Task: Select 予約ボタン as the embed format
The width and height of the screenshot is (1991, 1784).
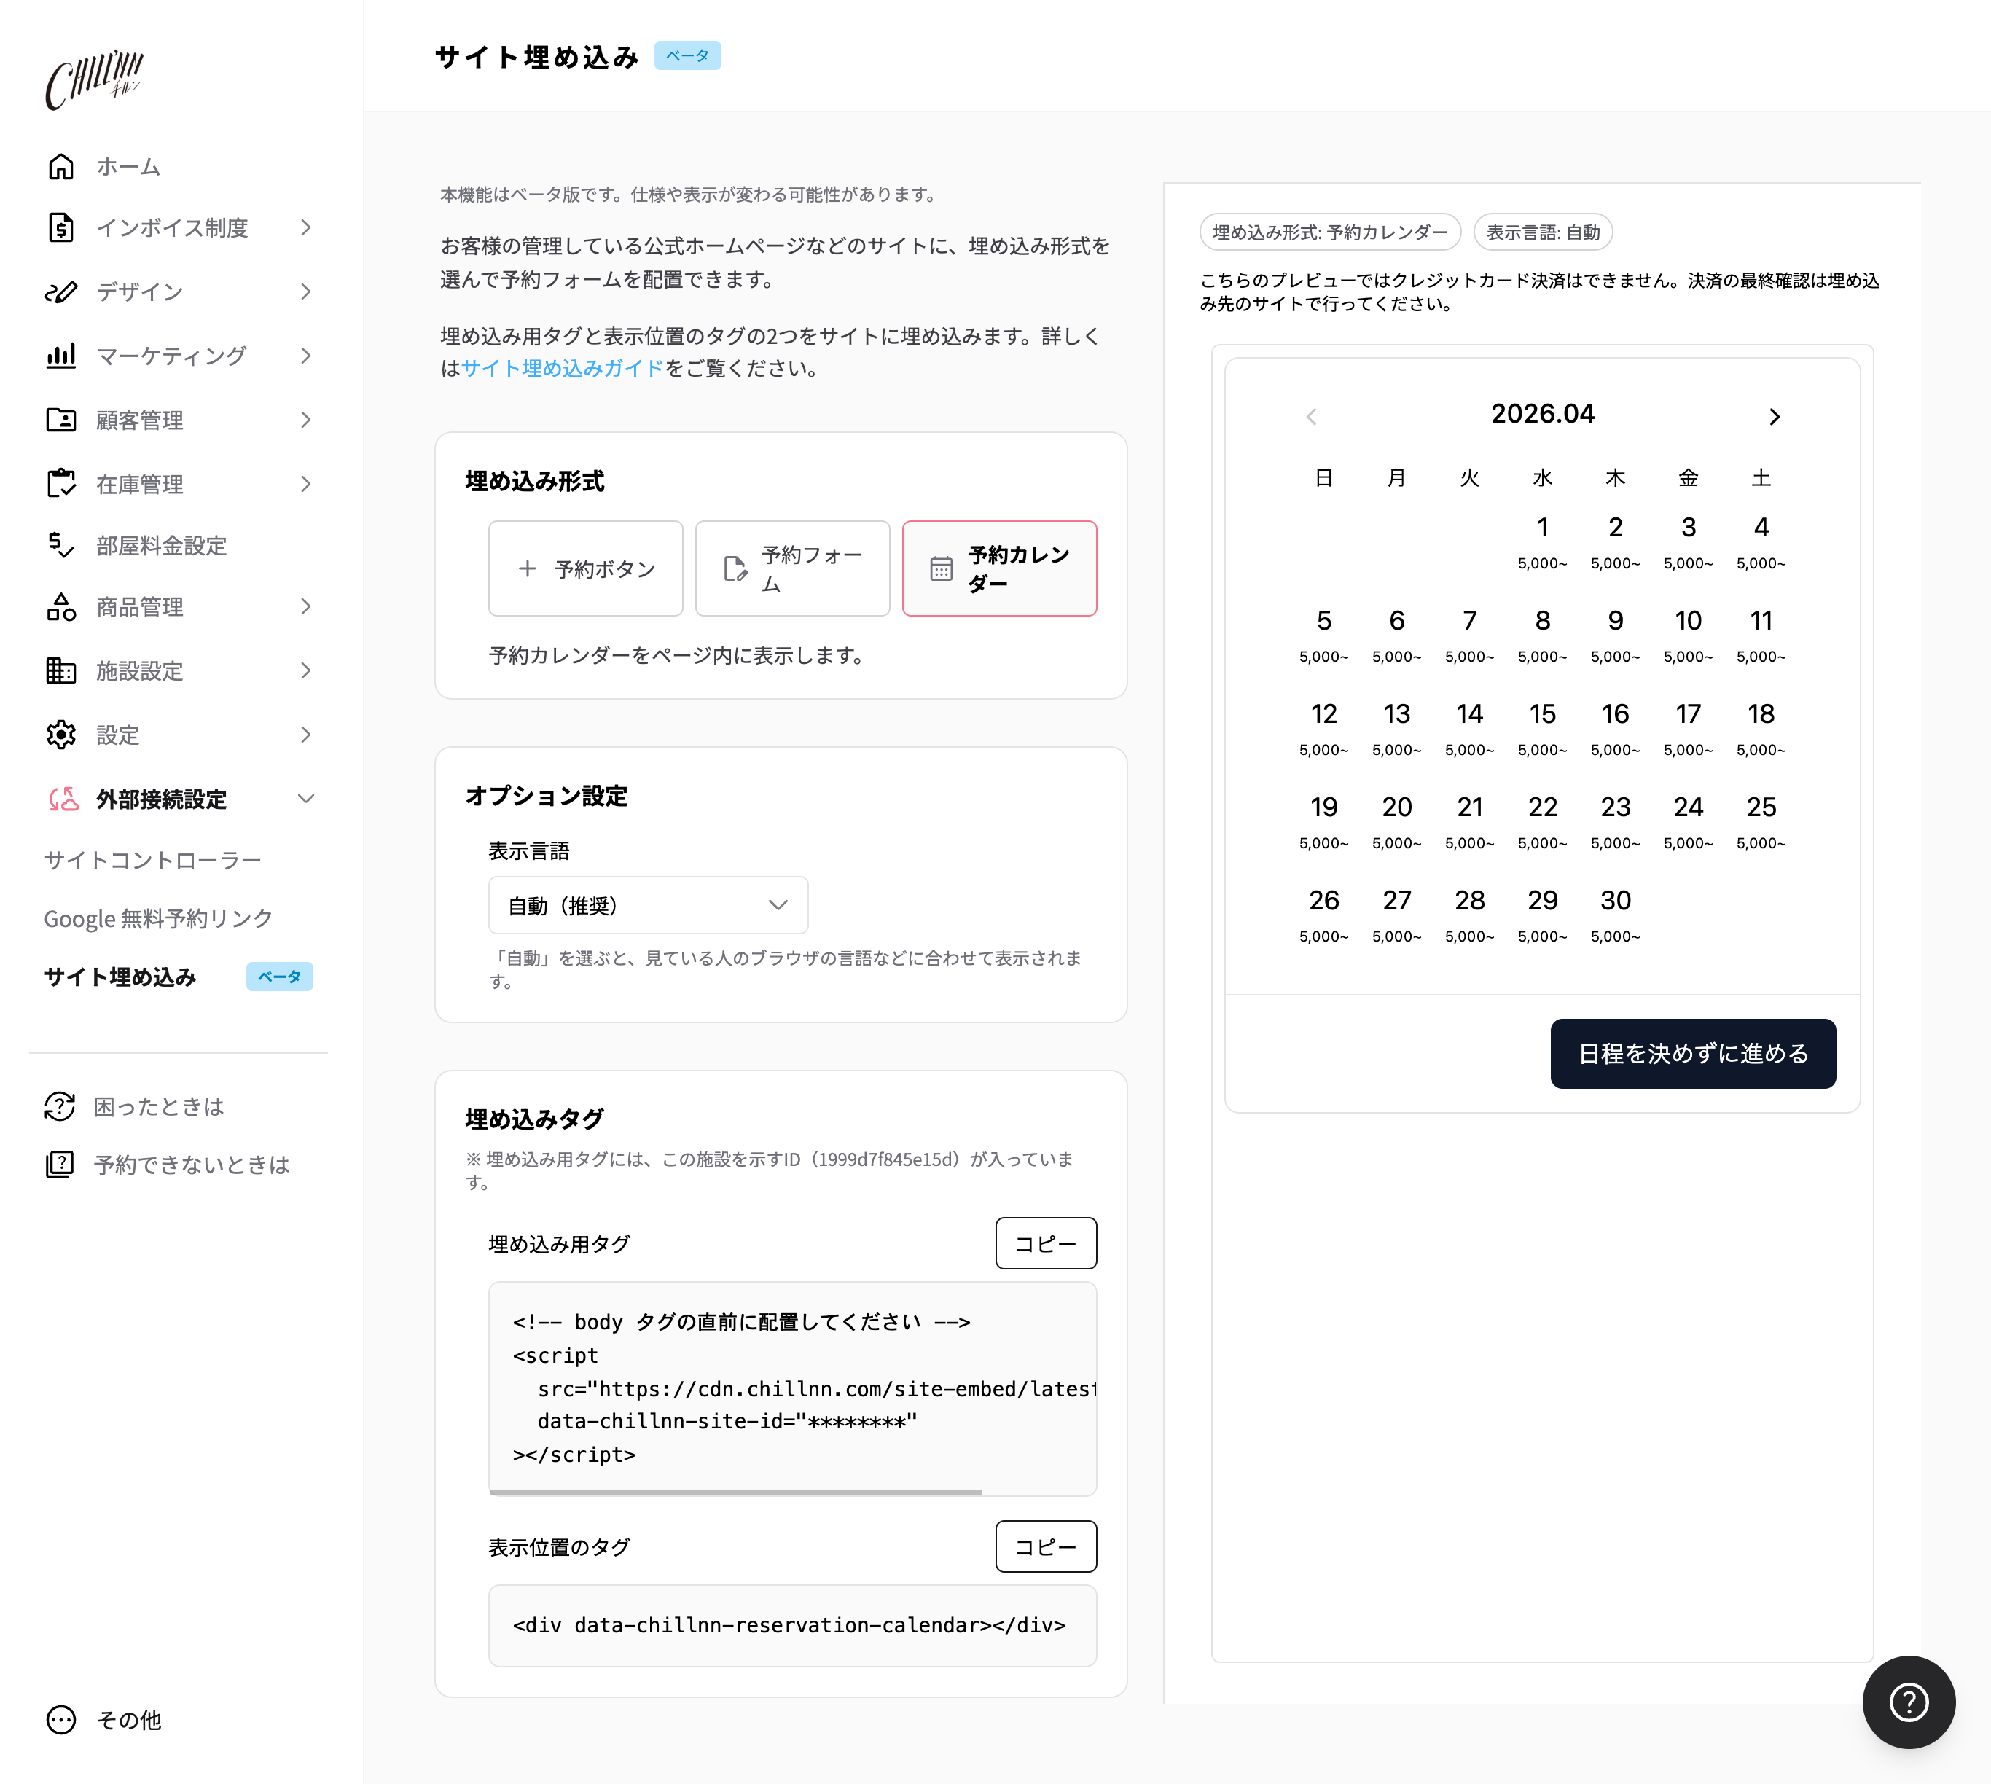Action: pos(585,568)
